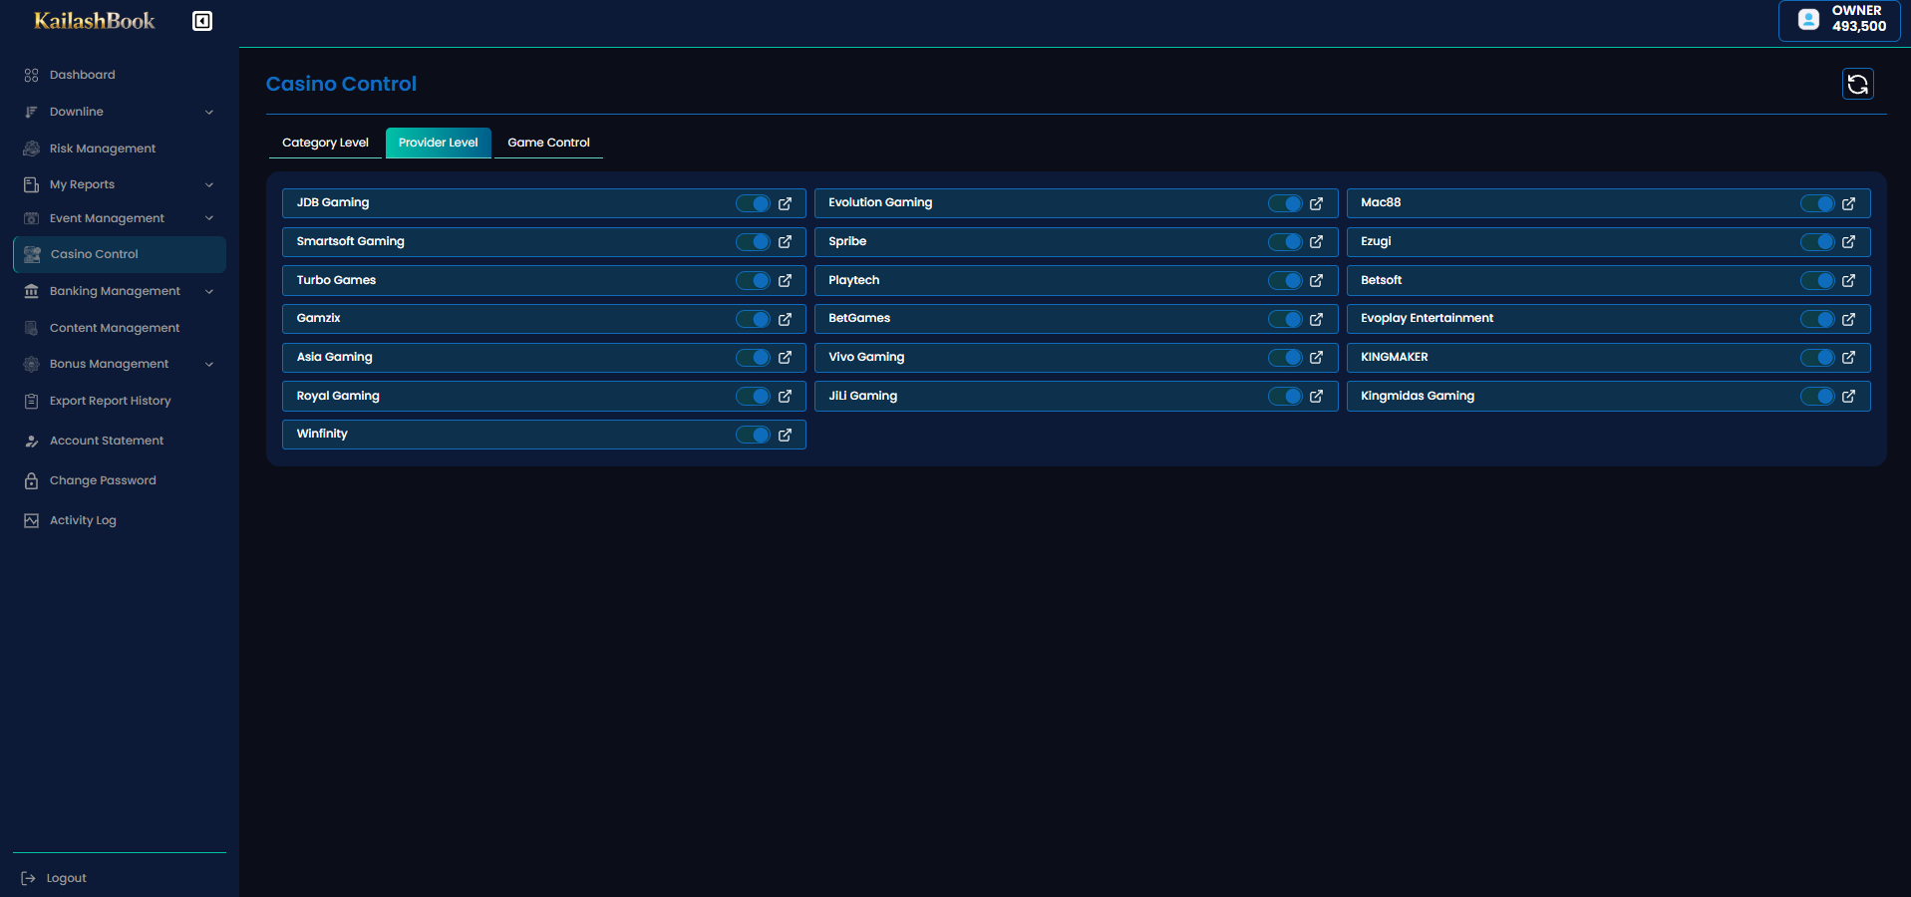Toggle Smartsoft Gaming provider switch
This screenshot has width=1911, height=897.
point(753,242)
